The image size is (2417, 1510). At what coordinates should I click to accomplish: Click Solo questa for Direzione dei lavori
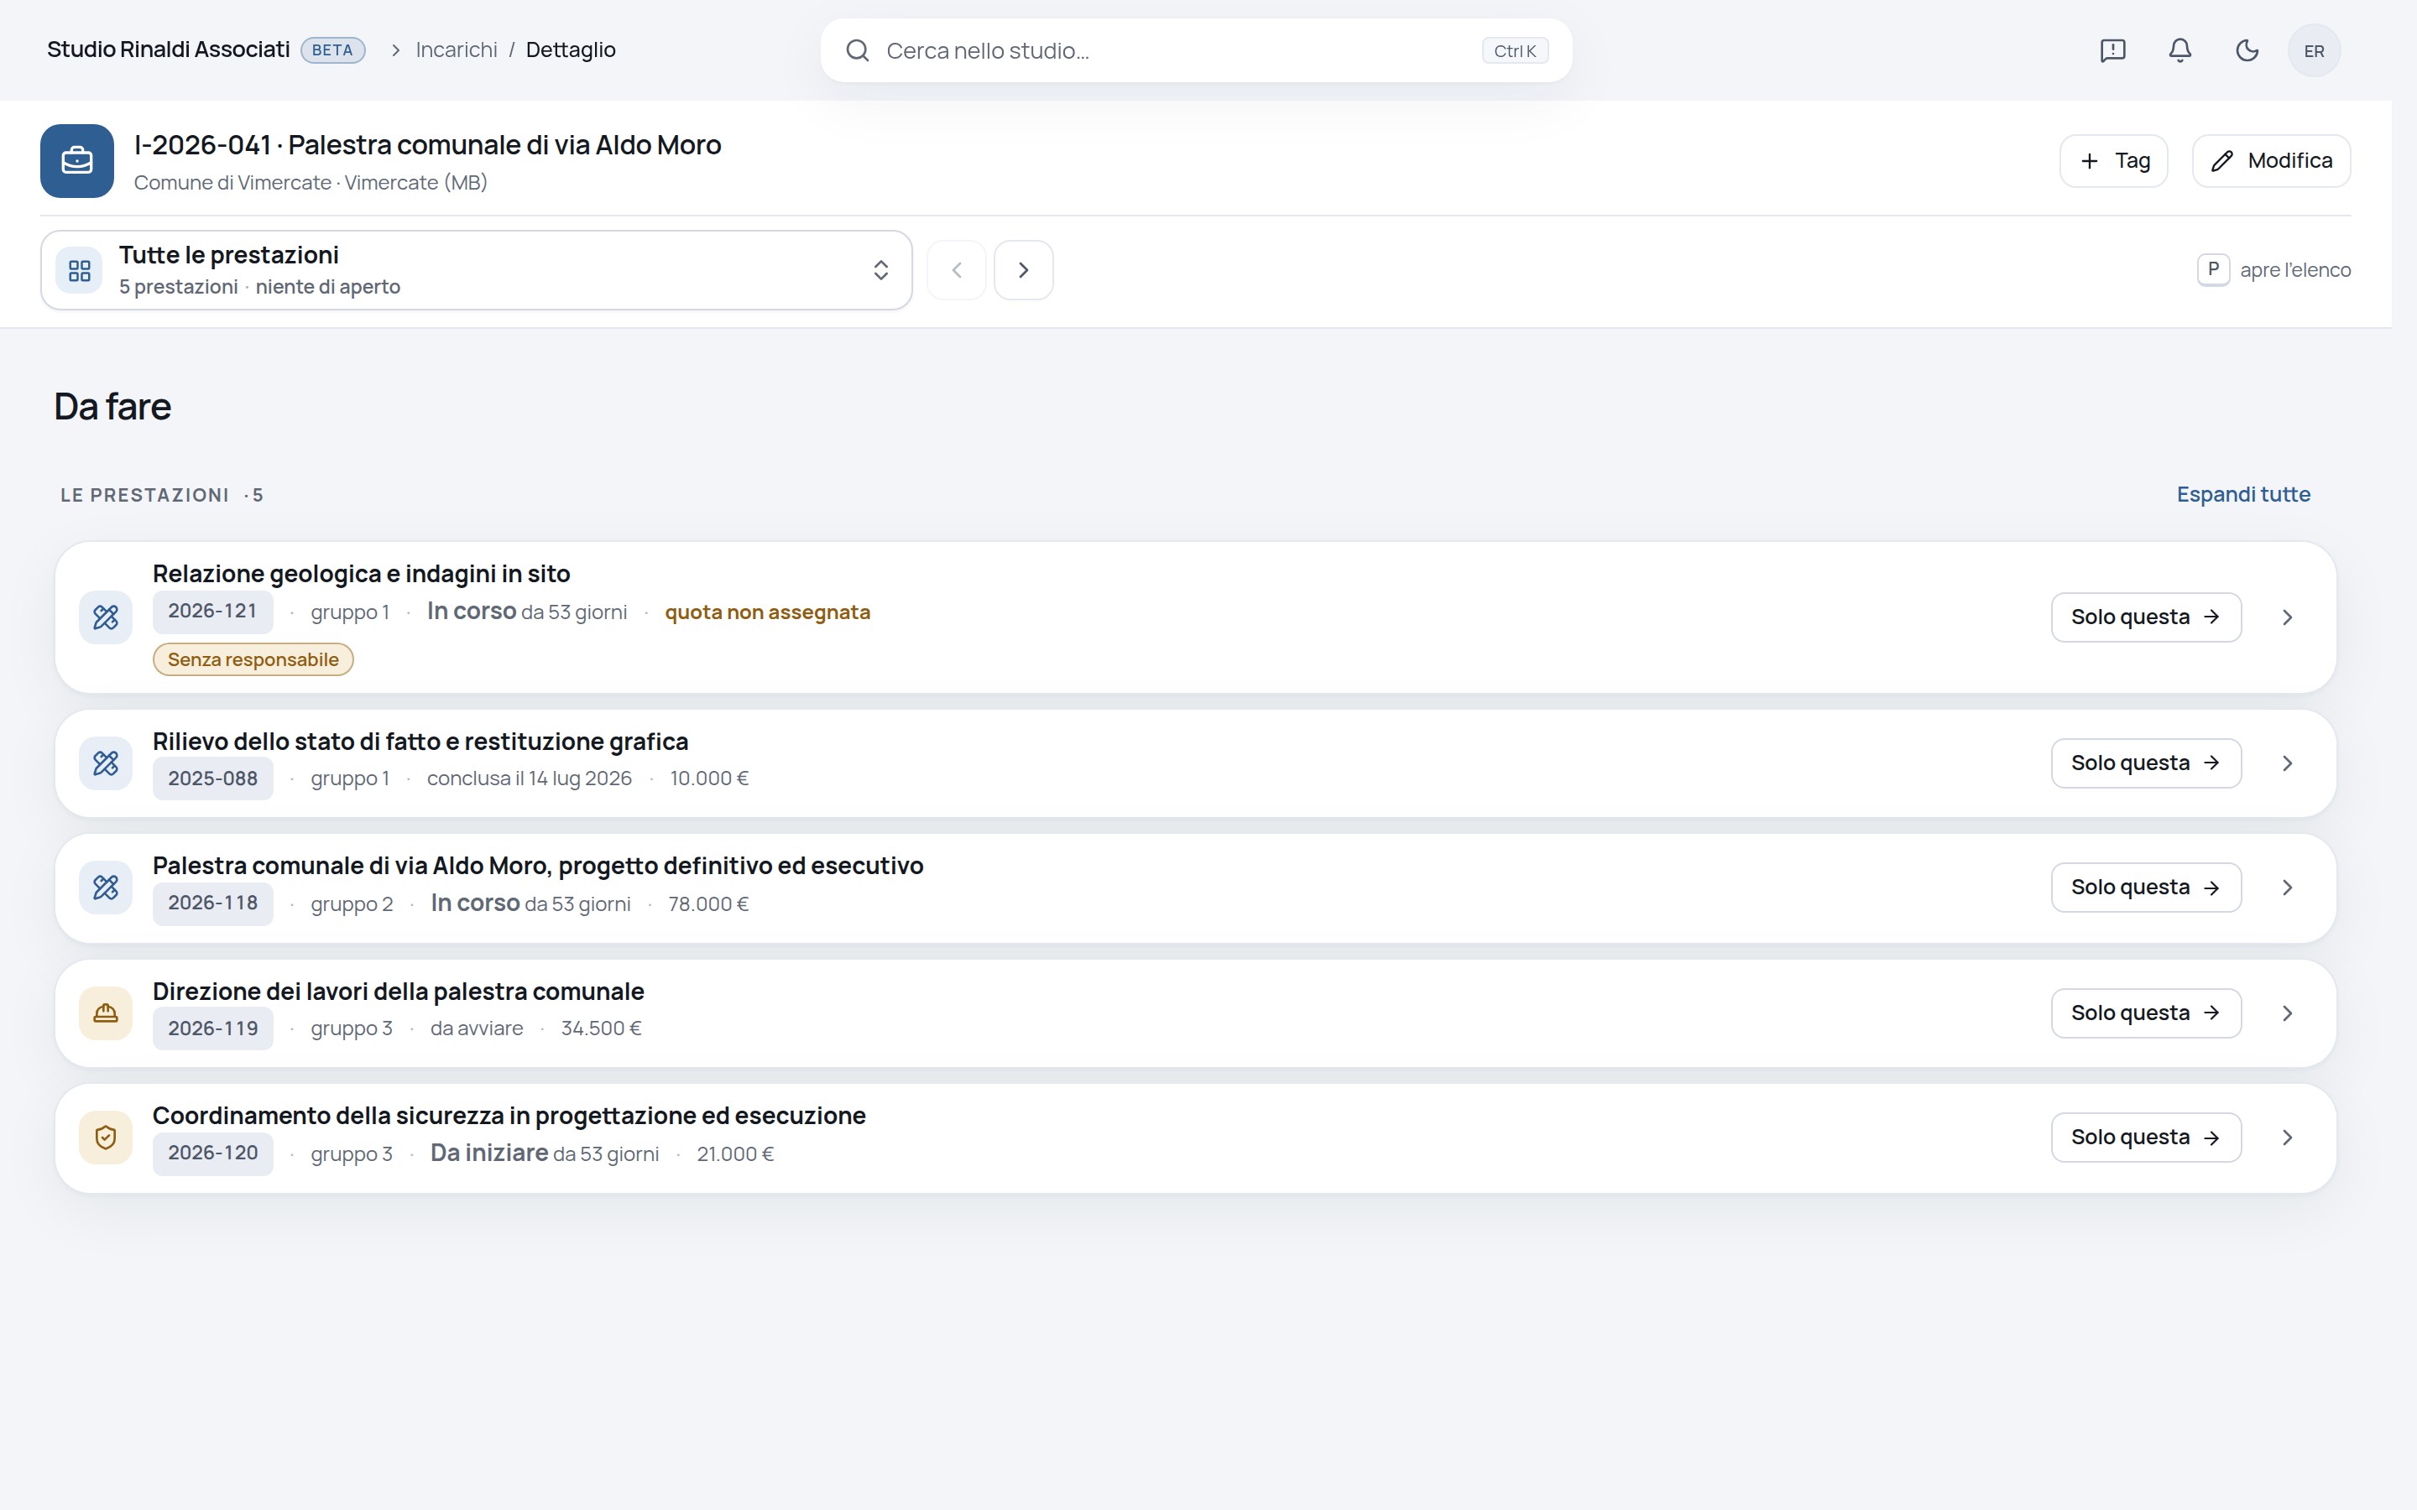2145,1013
